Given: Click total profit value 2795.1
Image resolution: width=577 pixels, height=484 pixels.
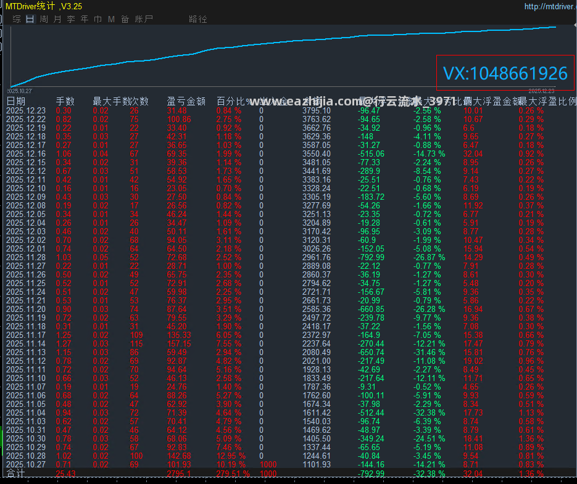Looking at the screenshot, I should [179, 474].
